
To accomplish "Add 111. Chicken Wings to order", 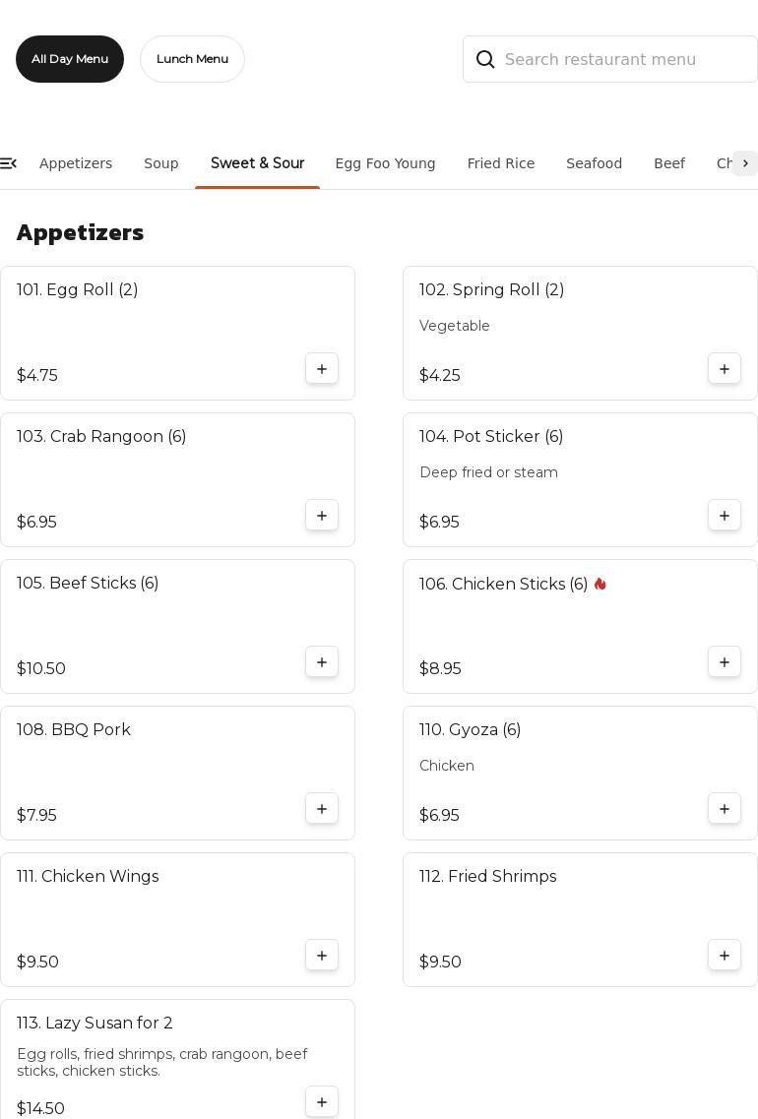I will tap(322, 956).
